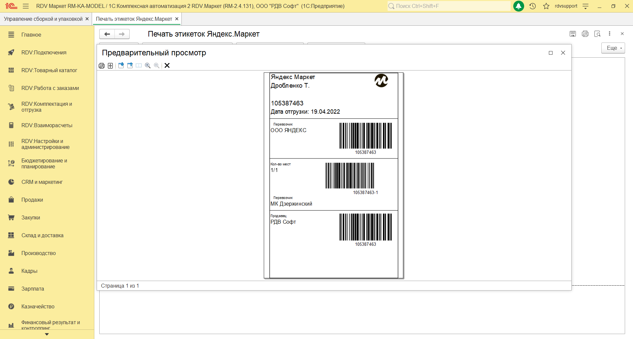This screenshot has width=633, height=339.
Task: Close the preview using the black X icon
Action: tap(167, 66)
